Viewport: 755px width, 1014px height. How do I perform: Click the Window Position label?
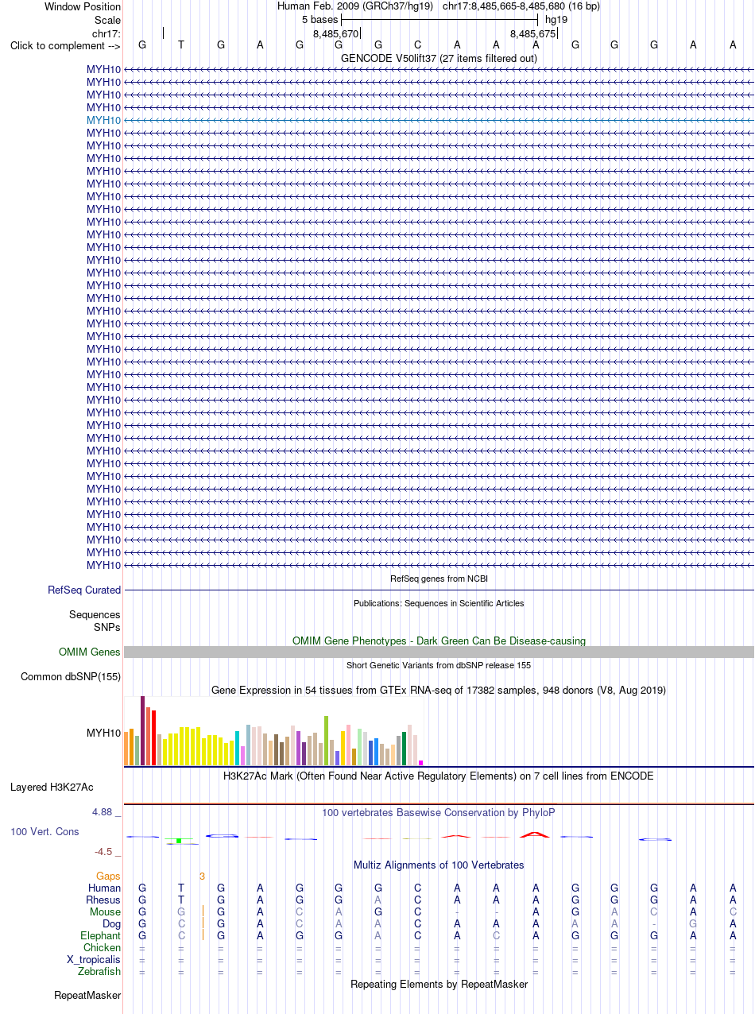83,7
